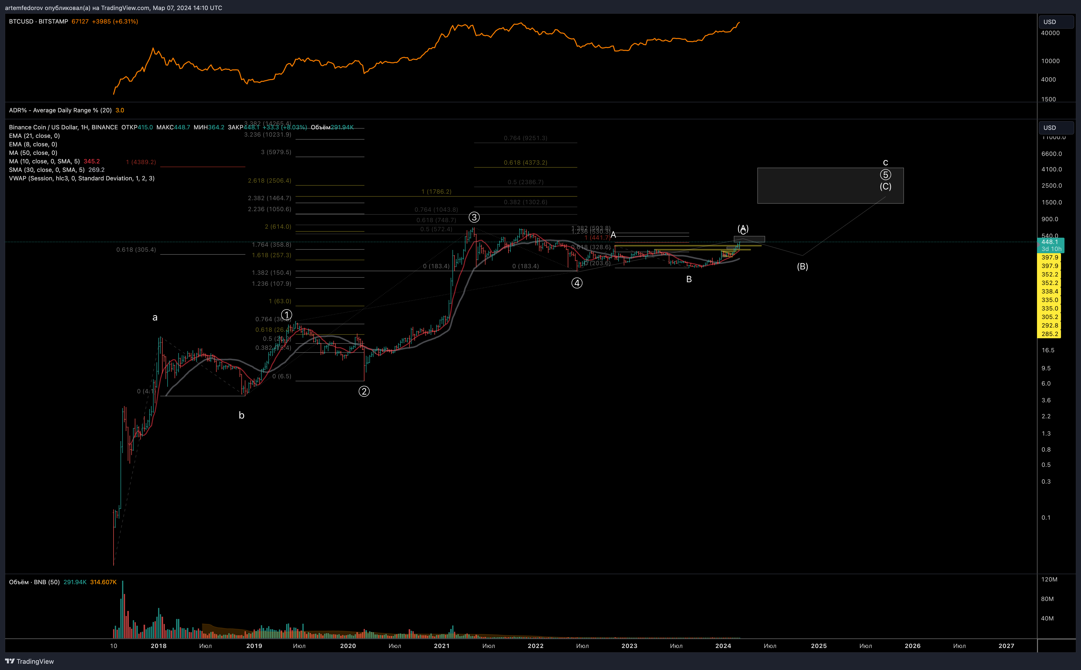Click the author line 'artemfedorov' at top

pyautogui.click(x=113, y=8)
